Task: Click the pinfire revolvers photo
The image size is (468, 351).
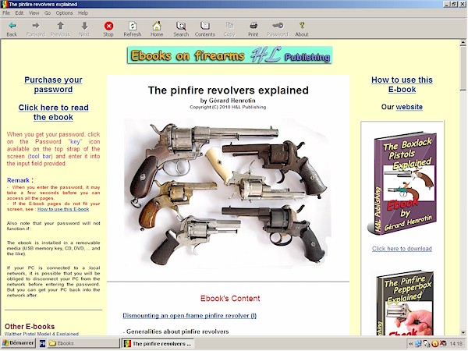Action: 228,193
